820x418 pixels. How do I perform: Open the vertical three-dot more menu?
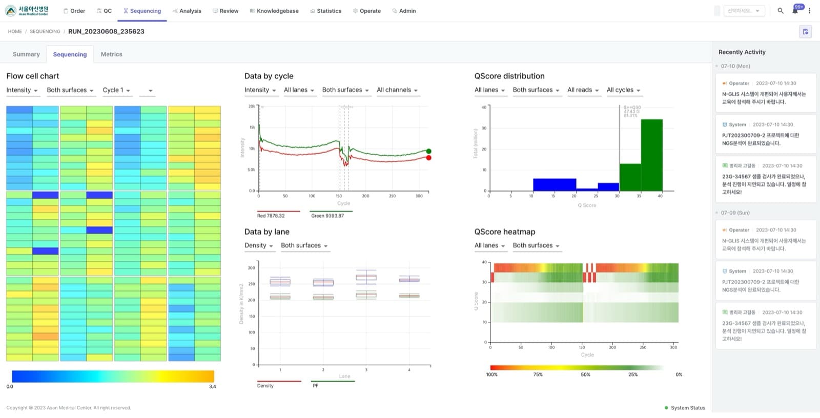[x=810, y=11]
